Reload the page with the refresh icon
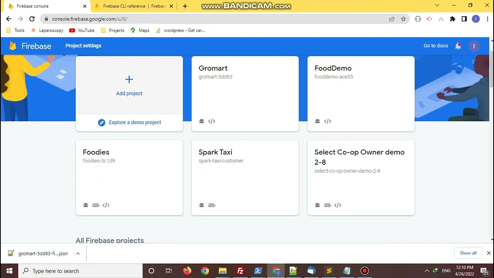Viewport: 494px width, 278px height. [32, 19]
